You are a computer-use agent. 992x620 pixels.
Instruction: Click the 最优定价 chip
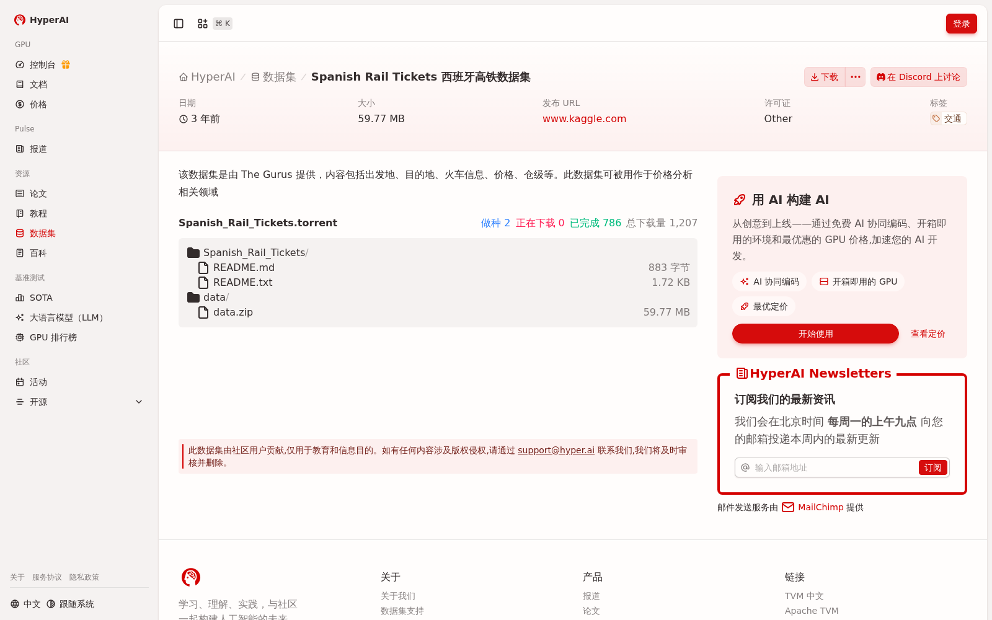[x=764, y=306]
